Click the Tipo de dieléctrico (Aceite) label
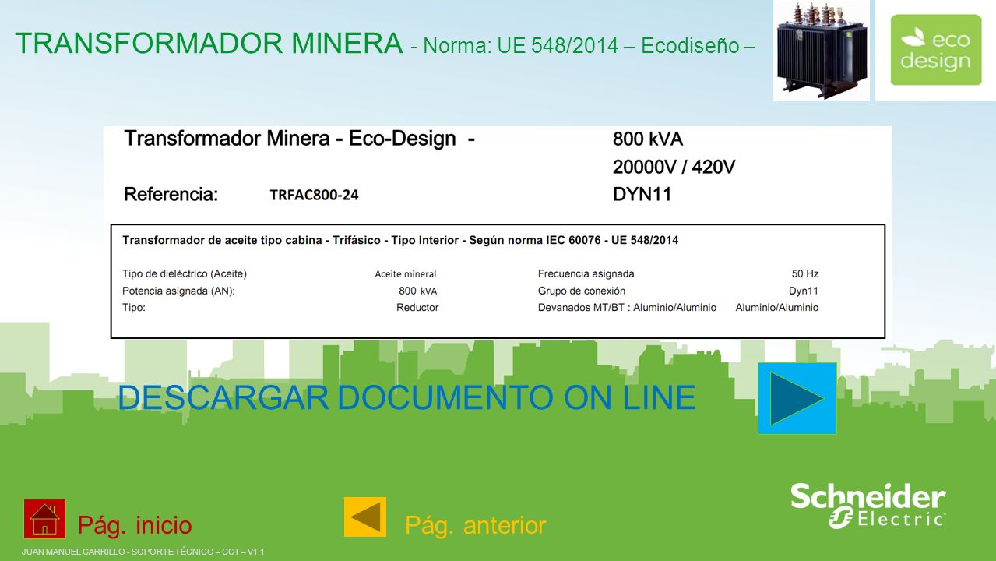Viewport: 996px width, 561px height. 185,274
